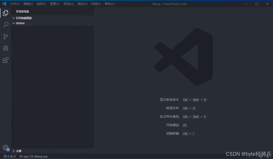Expand the 大纲 outline section
The width and height of the screenshot is (273, 159).
click(53, 151)
